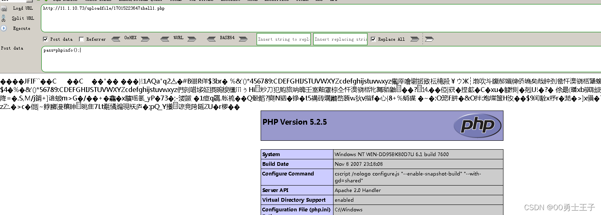Click the Load URL button label

tap(23, 8)
